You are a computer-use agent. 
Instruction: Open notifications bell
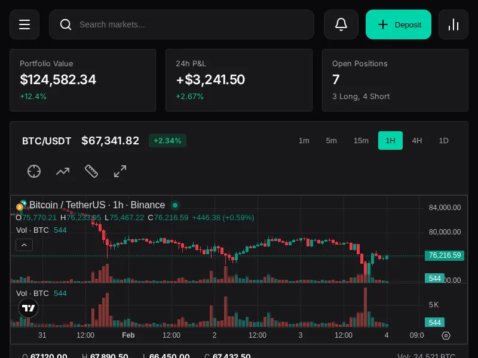tap(341, 24)
